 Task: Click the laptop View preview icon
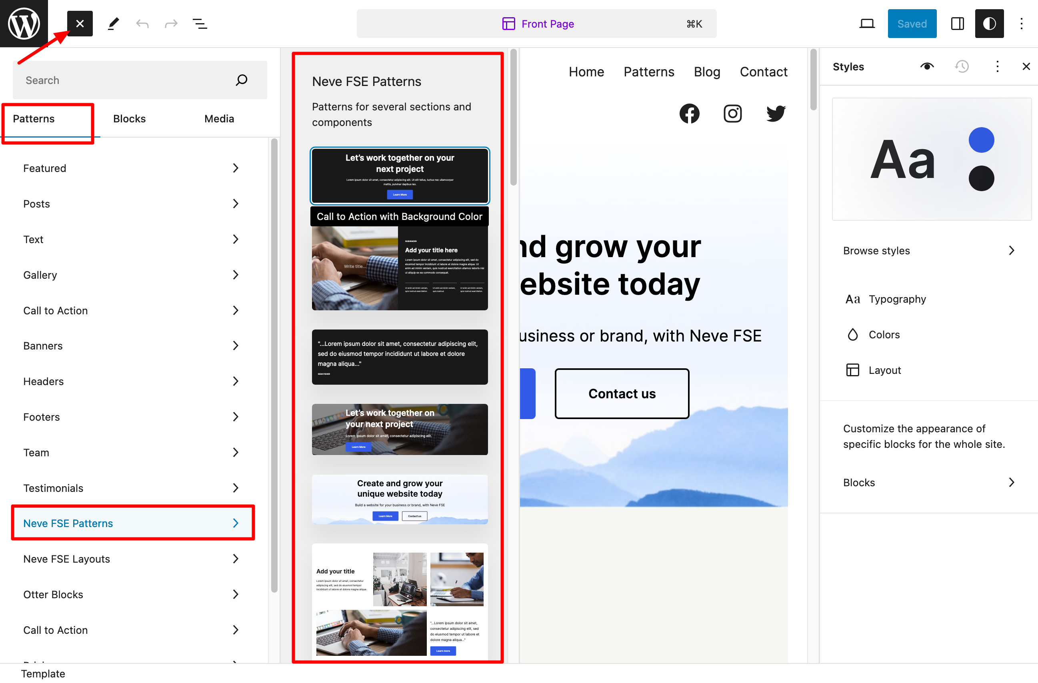pyautogui.click(x=866, y=24)
